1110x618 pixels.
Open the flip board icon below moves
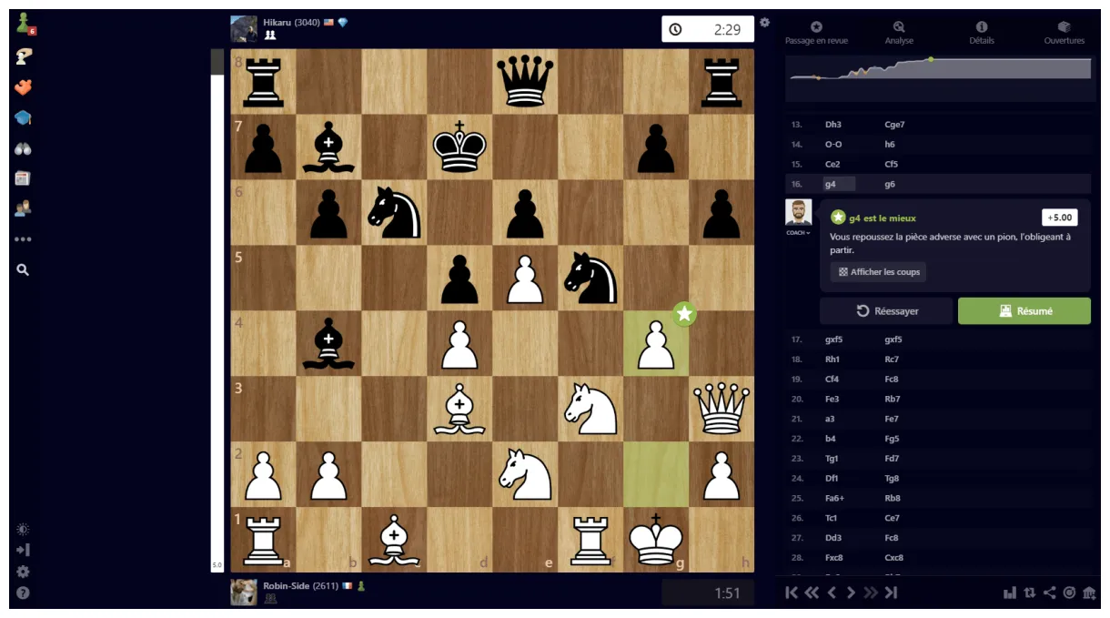(1029, 592)
